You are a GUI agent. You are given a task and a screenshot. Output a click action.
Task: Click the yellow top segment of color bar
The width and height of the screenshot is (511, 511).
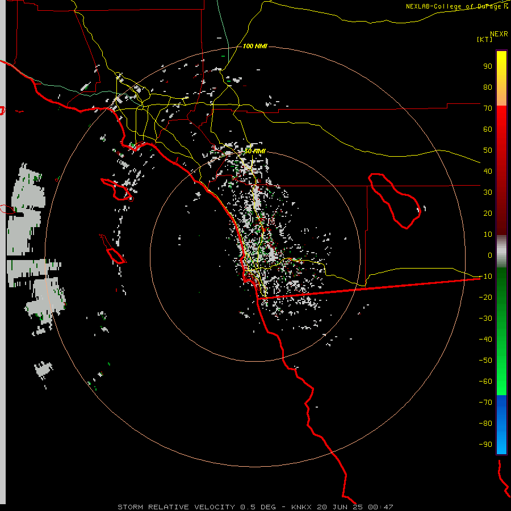click(x=501, y=78)
